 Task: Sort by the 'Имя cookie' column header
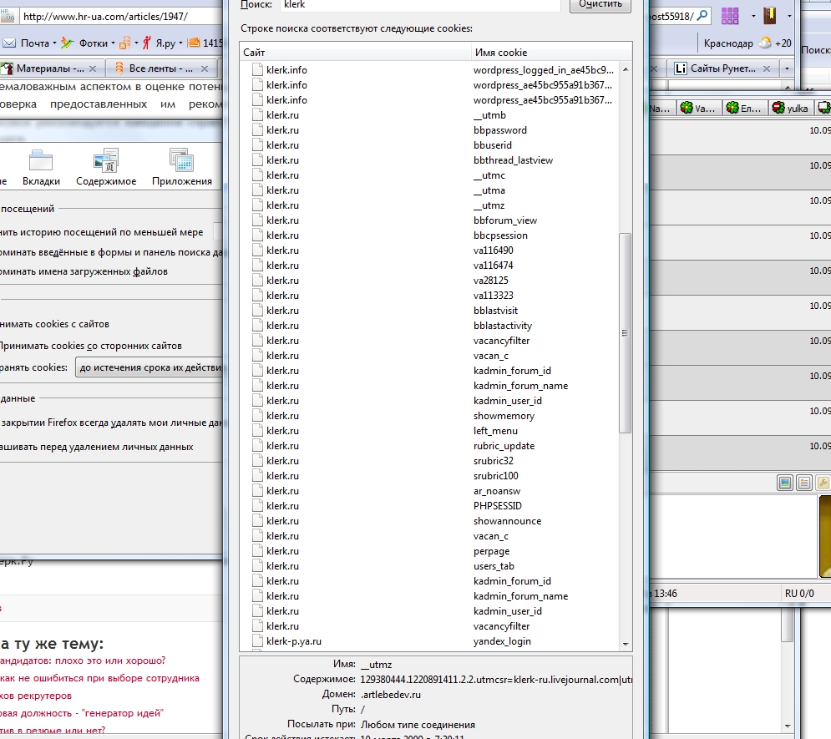(x=551, y=52)
